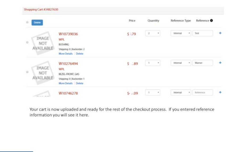Click the plus icon beside Test reference
The width and height of the screenshot is (249, 152).
coord(220,33)
